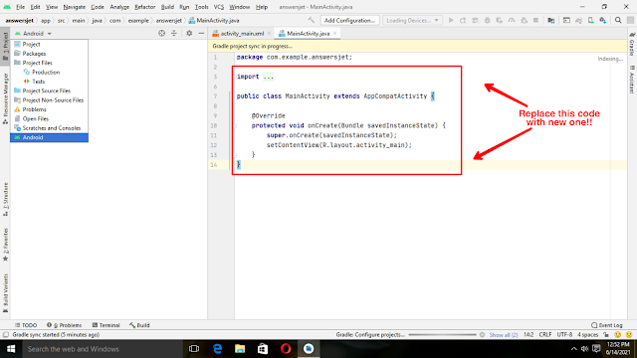Open the Build menu
637x358 pixels.
point(167,7)
